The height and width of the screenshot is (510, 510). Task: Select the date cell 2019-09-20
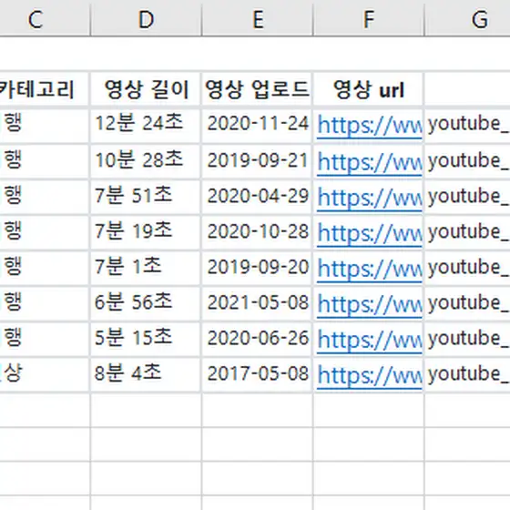pyautogui.click(x=257, y=268)
